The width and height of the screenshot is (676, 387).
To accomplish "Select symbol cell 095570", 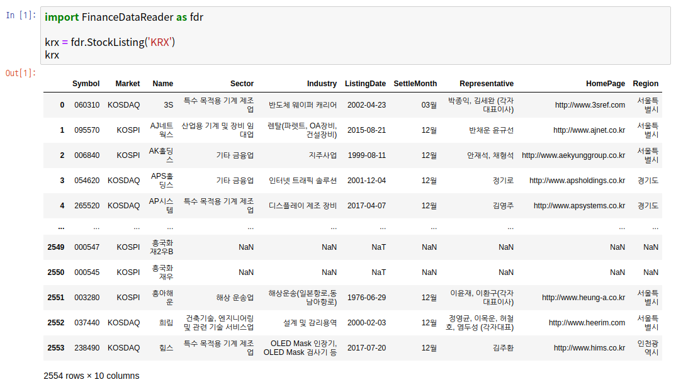I will coord(87,130).
